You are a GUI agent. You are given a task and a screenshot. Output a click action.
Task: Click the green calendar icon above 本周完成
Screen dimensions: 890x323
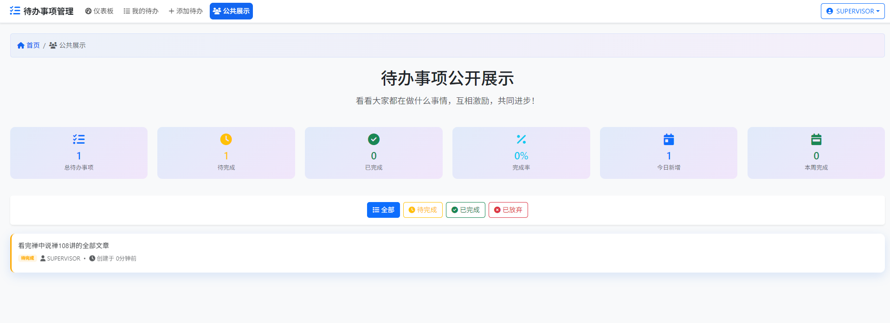click(816, 139)
